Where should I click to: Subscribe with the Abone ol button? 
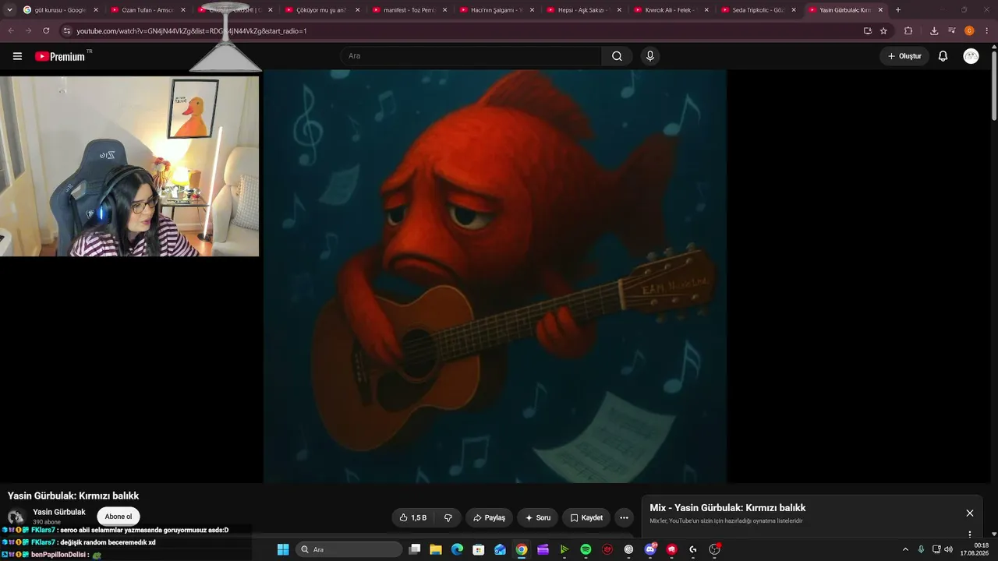pyautogui.click(x=119, y=517)
